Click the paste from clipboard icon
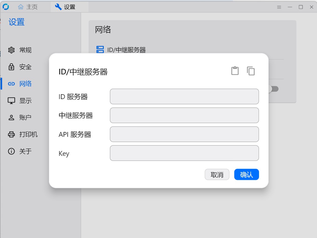The image size is (317, 238). [235, 71]
